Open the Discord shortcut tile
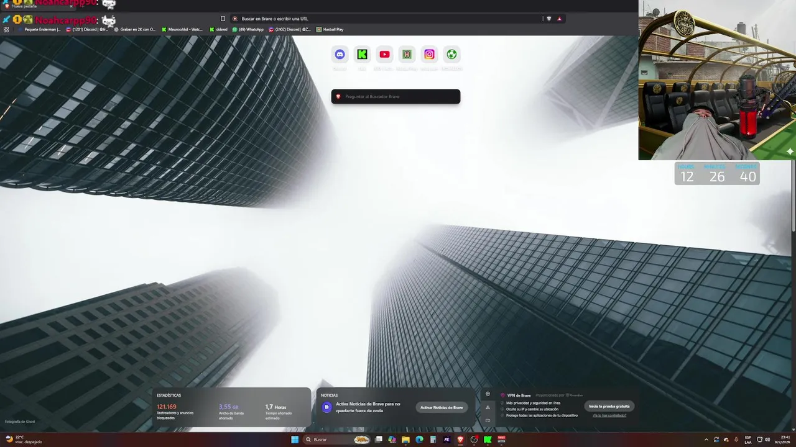 340,54
